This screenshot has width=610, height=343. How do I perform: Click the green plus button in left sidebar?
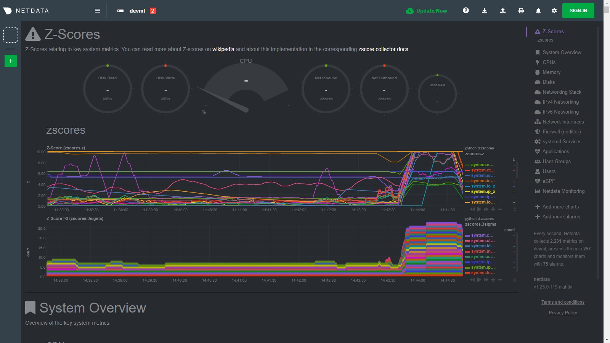(11, 61)
